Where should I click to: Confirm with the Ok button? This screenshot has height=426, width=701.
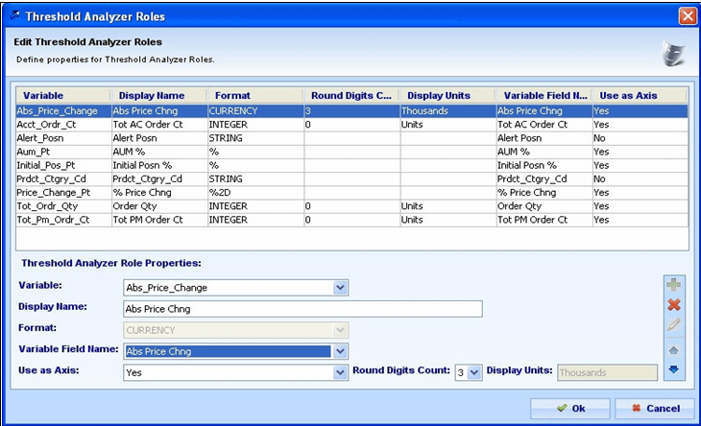[570, 408]
